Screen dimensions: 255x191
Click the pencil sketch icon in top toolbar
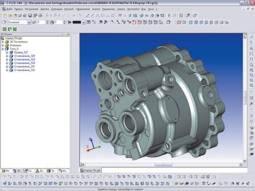(x=87, y=16)
